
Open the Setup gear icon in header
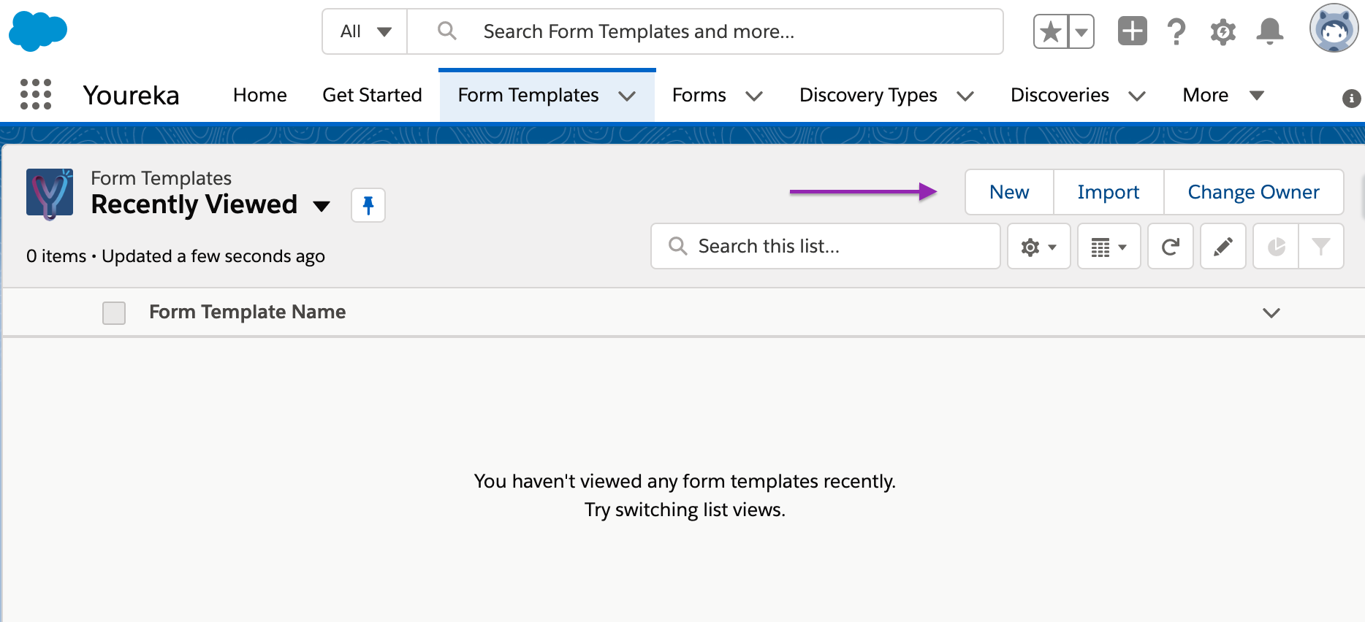pos(1223,31)
